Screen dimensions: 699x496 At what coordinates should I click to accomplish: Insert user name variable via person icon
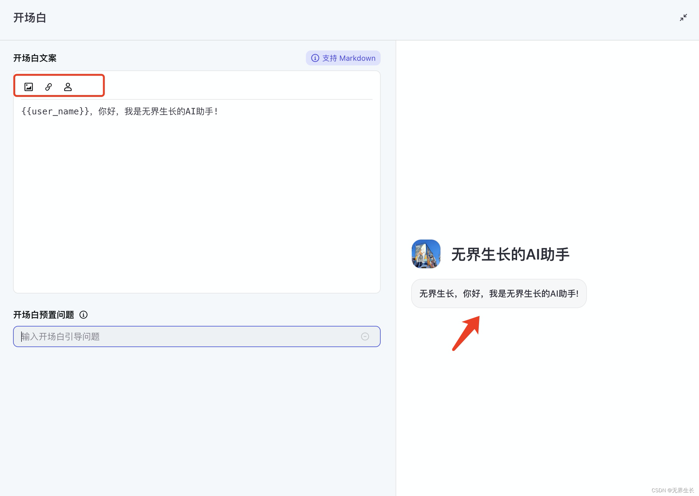coord(68,87)
